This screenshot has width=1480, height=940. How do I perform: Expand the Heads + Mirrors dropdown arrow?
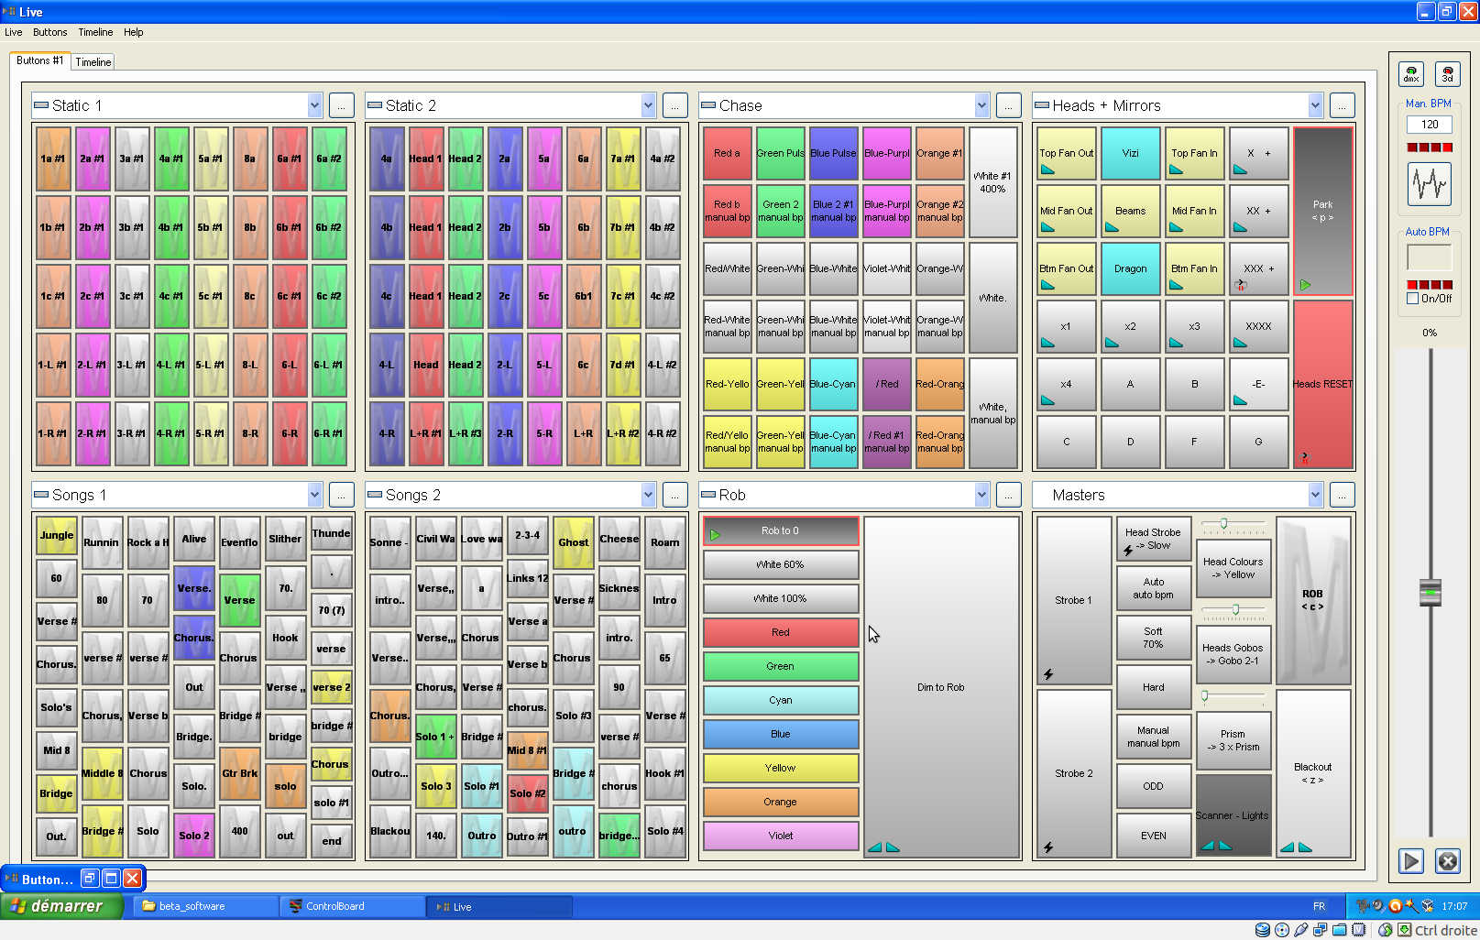coord(1315,105)
